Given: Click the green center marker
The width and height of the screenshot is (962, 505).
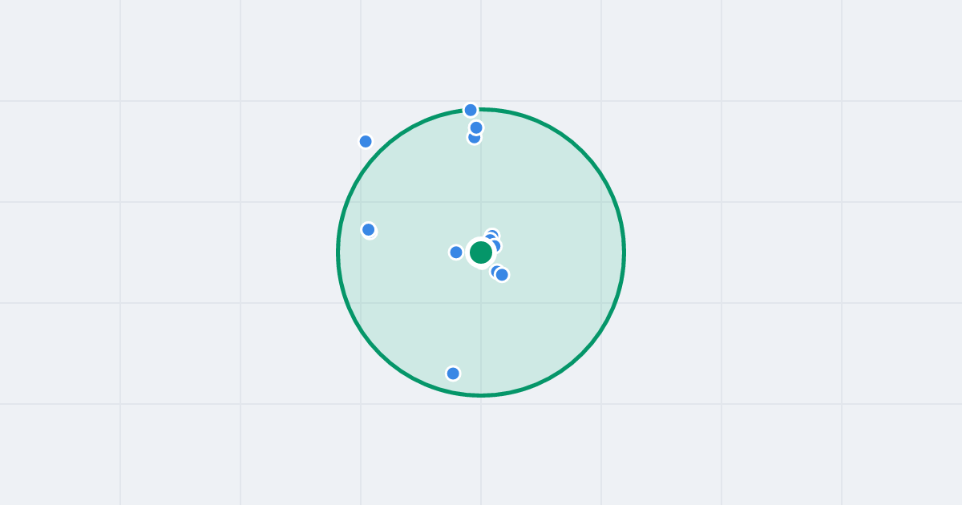Looking at the screenshot, I should 481,252.
